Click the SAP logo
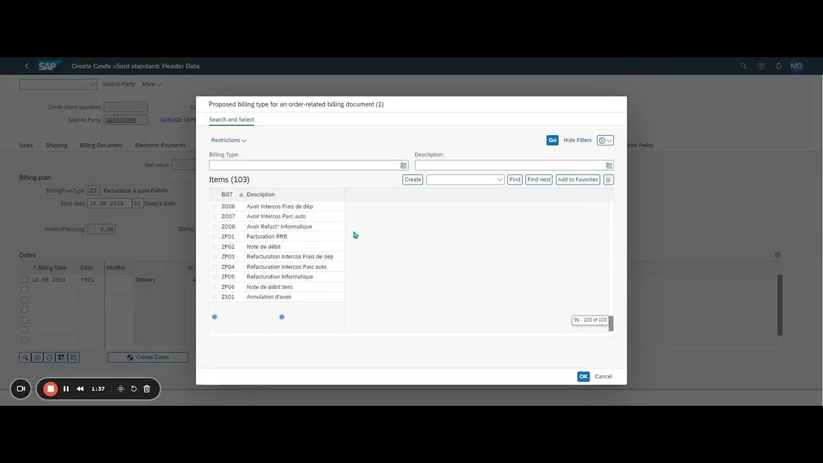The height and width of the screenshot is (463, 823). tap(48, 66)
